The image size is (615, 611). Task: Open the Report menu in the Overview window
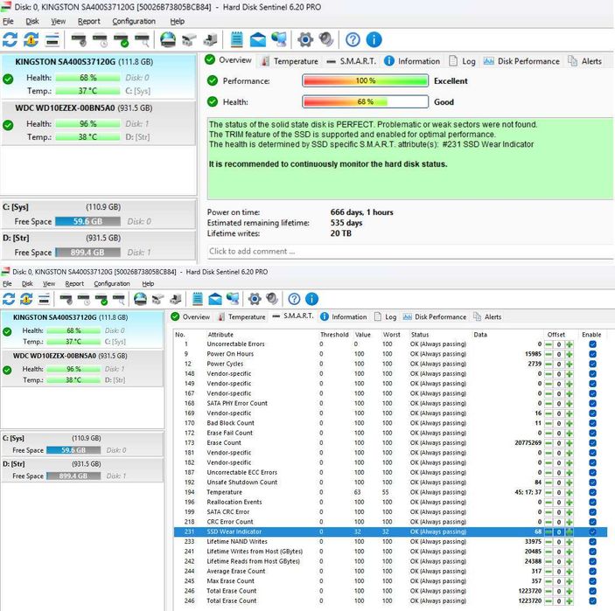tap(88, 21)
